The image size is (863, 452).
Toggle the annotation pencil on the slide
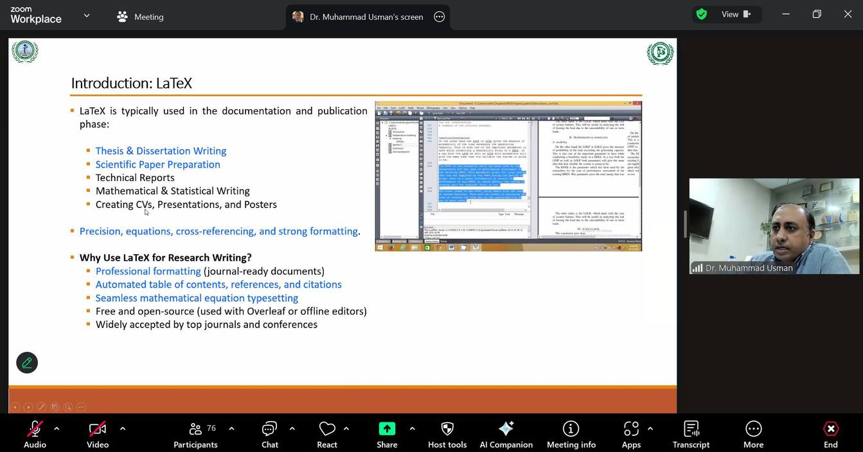pyautogui.click(x=26, y=362)
